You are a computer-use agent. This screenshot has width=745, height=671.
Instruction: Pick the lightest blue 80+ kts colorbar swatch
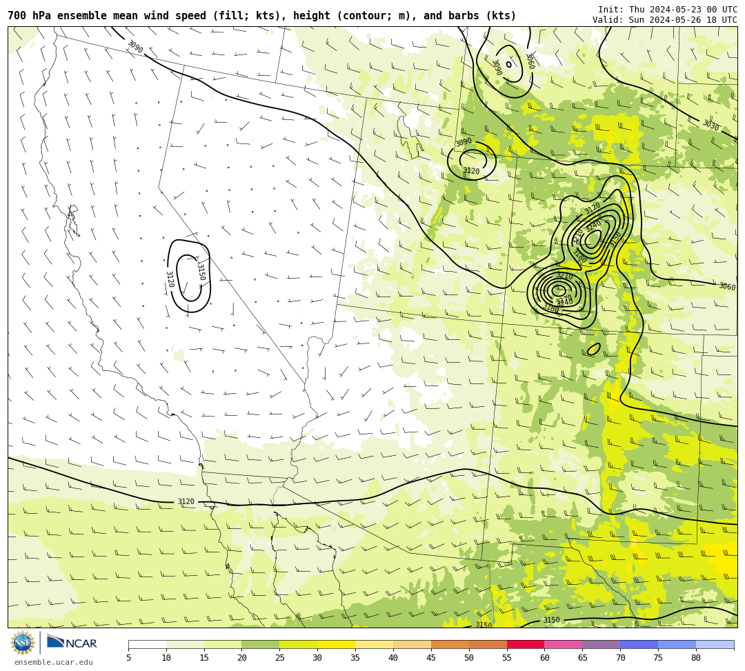click(715, 644)
